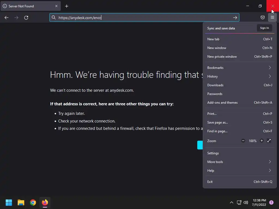This screenshot has height=209, width=279.
Task: Click the Go arrow in address bar
Action: tap(235, 18)
